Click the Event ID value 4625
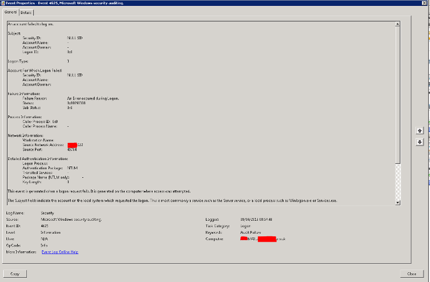The height and width of the screenshot is (282, 430). coord(45,226)
